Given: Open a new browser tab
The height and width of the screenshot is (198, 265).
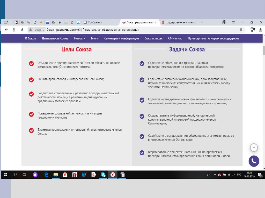Looking at the screenshot, I should 202,22.
